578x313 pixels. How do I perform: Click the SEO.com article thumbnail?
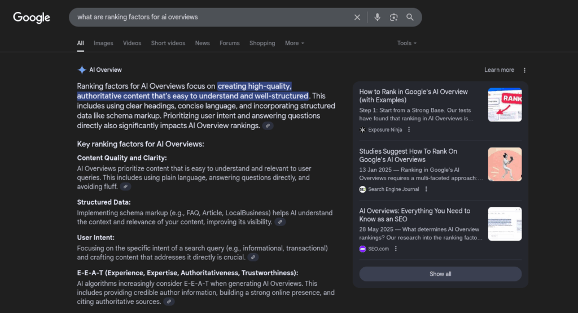[505, 224]
